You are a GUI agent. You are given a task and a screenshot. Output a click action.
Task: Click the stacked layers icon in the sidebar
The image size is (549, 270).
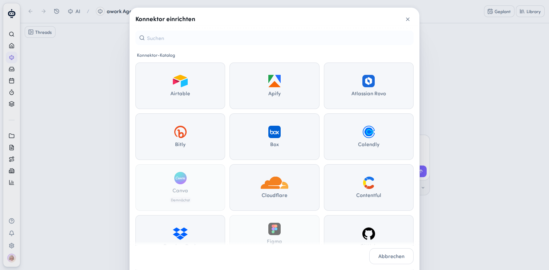(x=12, y=104)
